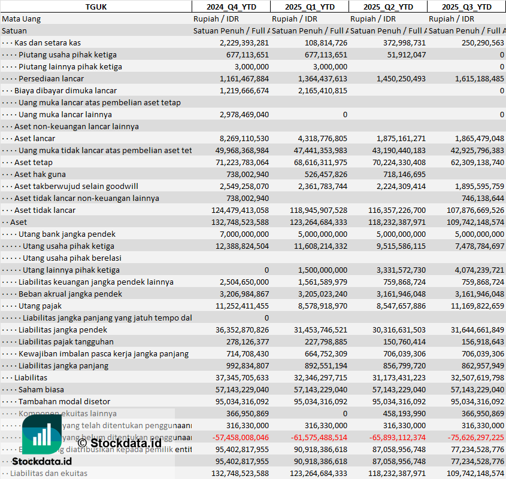This screenshot has width=506, height=479.
Task: Click the Kas dan setara kas row label
Action: [x=47, y=42]
